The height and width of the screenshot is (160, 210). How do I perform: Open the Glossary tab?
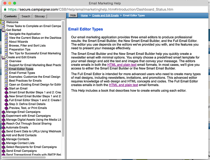tap(40, 16)
